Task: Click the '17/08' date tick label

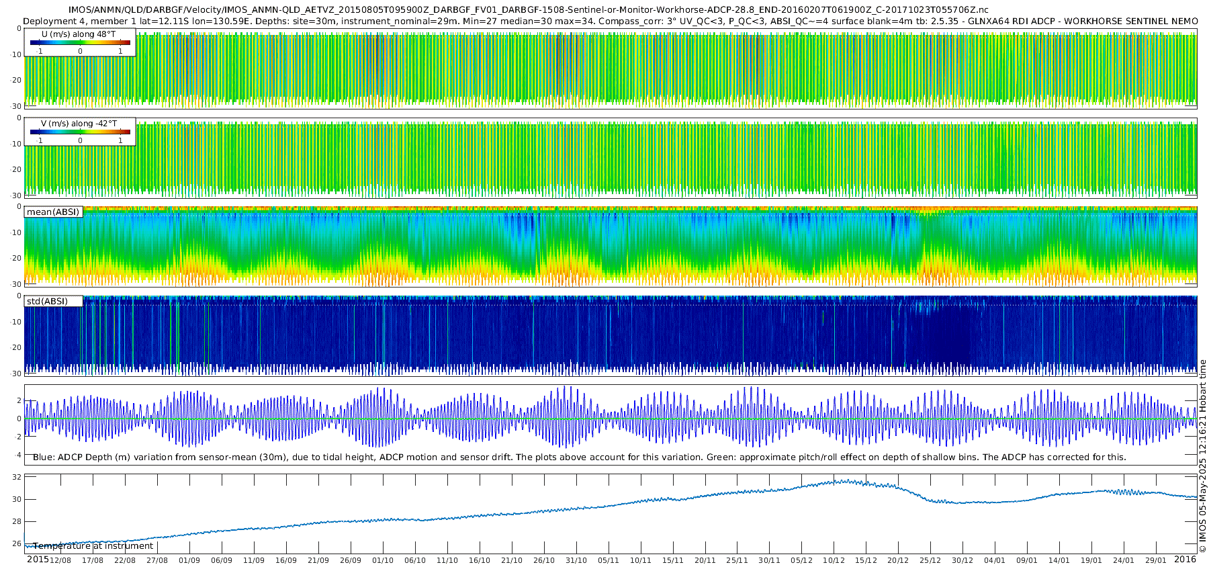Action: point(93,560)
